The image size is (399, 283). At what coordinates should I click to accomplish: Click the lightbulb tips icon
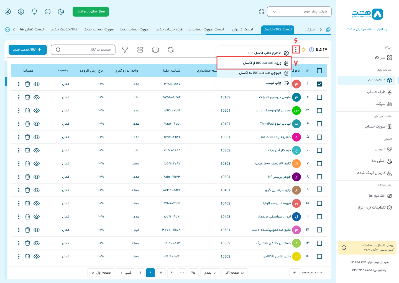(x=303, y=50)
